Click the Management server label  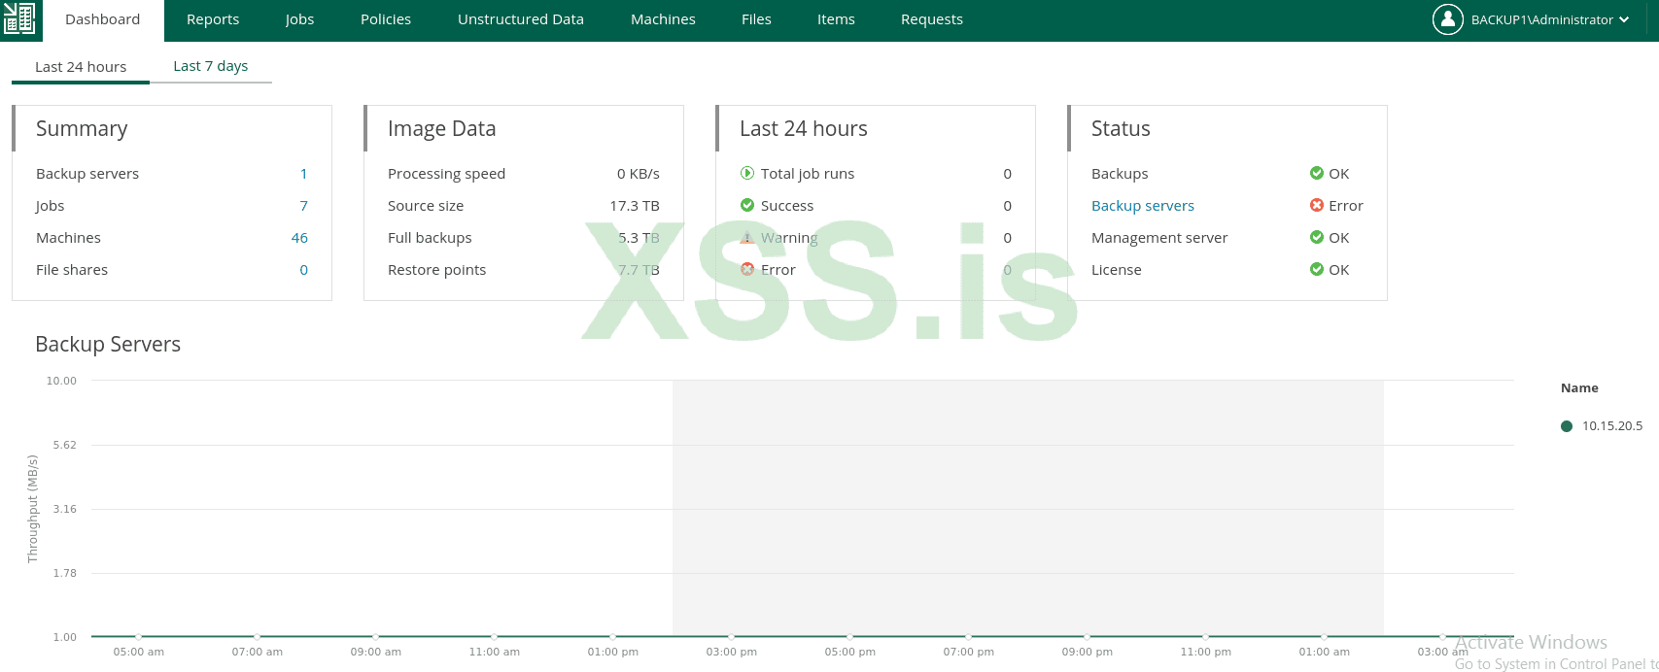(1159, 238)
